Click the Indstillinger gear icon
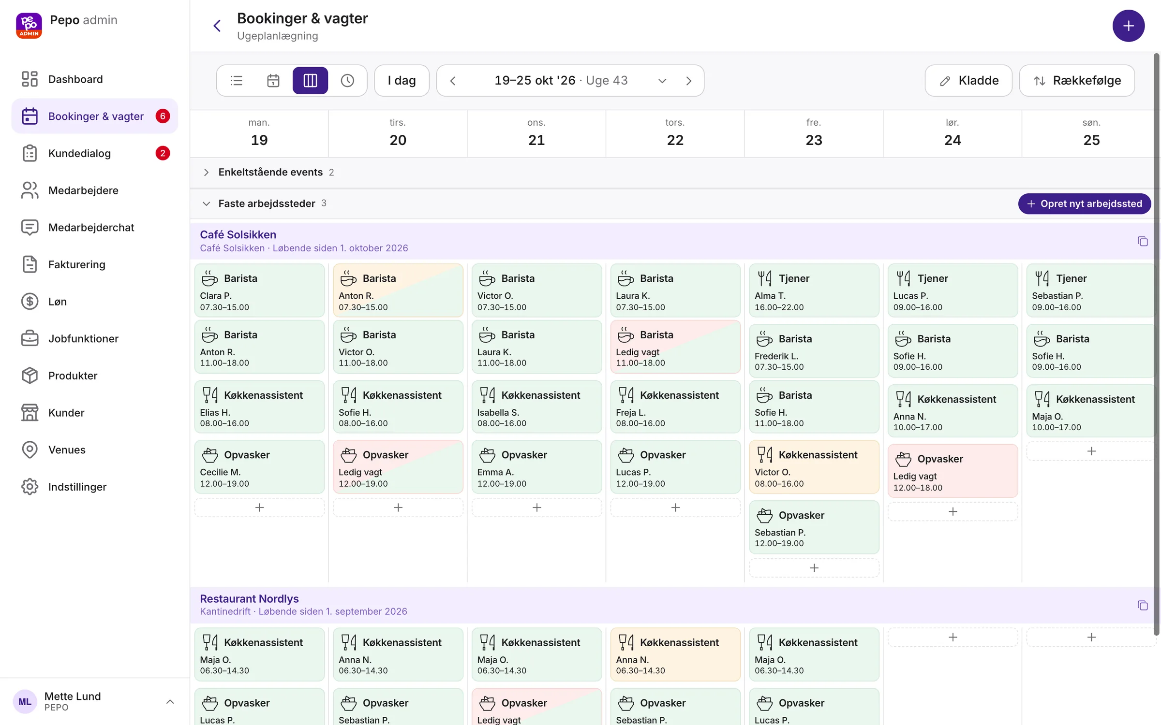 point(30,487)
